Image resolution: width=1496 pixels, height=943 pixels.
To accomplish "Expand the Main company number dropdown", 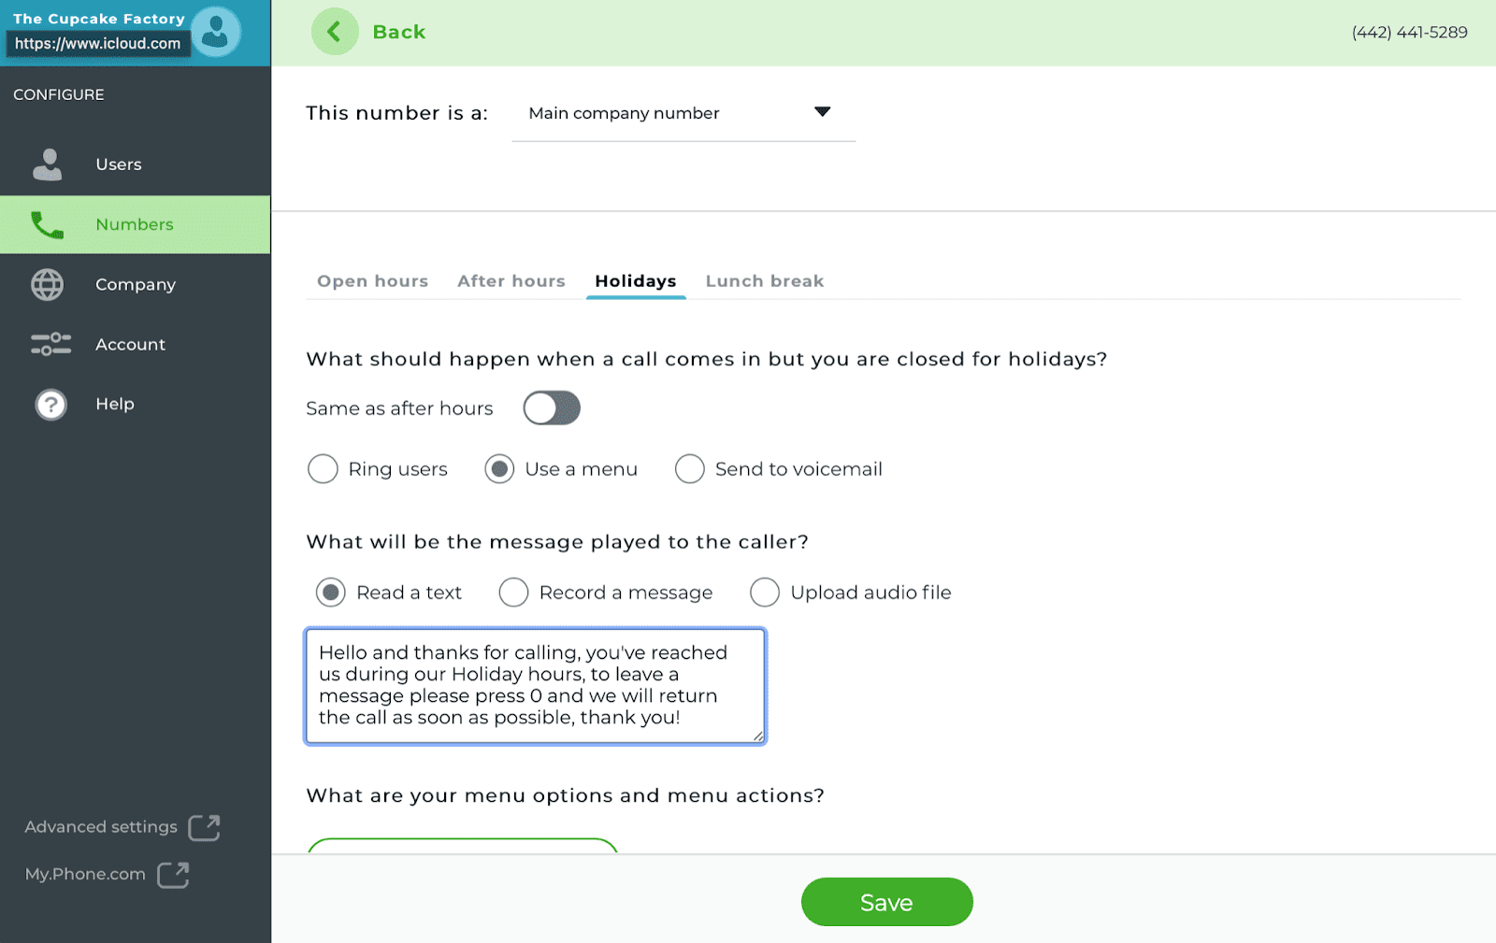I will pos(683,113).
